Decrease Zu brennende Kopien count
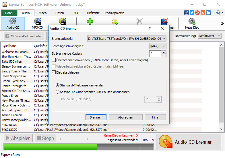Screen dimensions: 225x158 164,55
